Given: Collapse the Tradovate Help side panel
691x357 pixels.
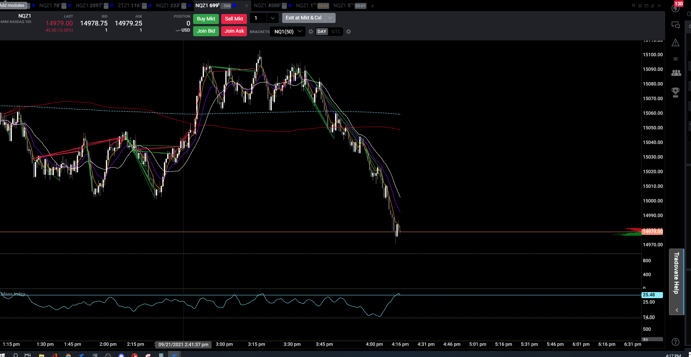Looking at the screenshot, I should tap(677, 310).
